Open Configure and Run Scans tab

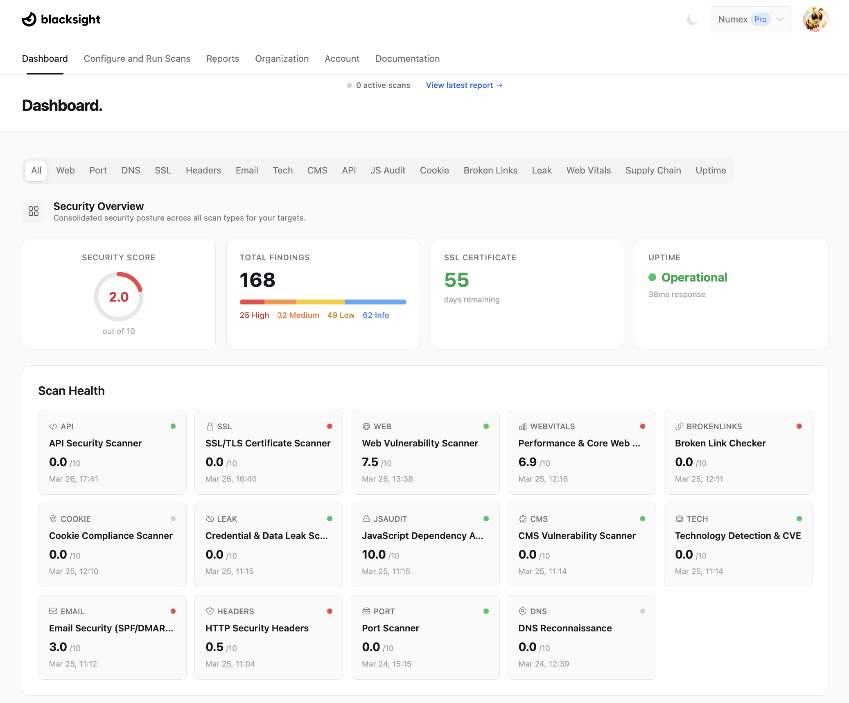click(137, 59)
